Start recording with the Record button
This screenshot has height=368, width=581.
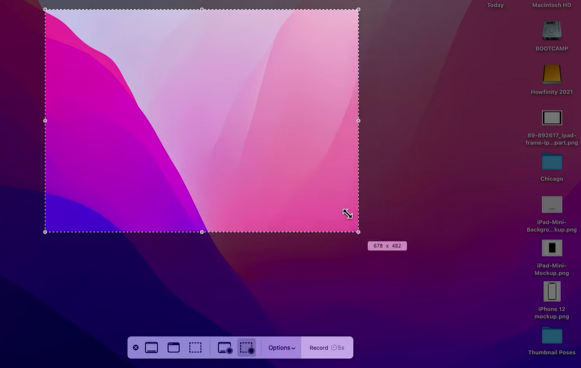click(327, 348)
